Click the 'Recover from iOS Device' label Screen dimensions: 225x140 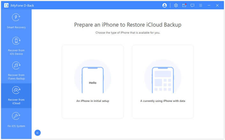click(x=16, y=52)
